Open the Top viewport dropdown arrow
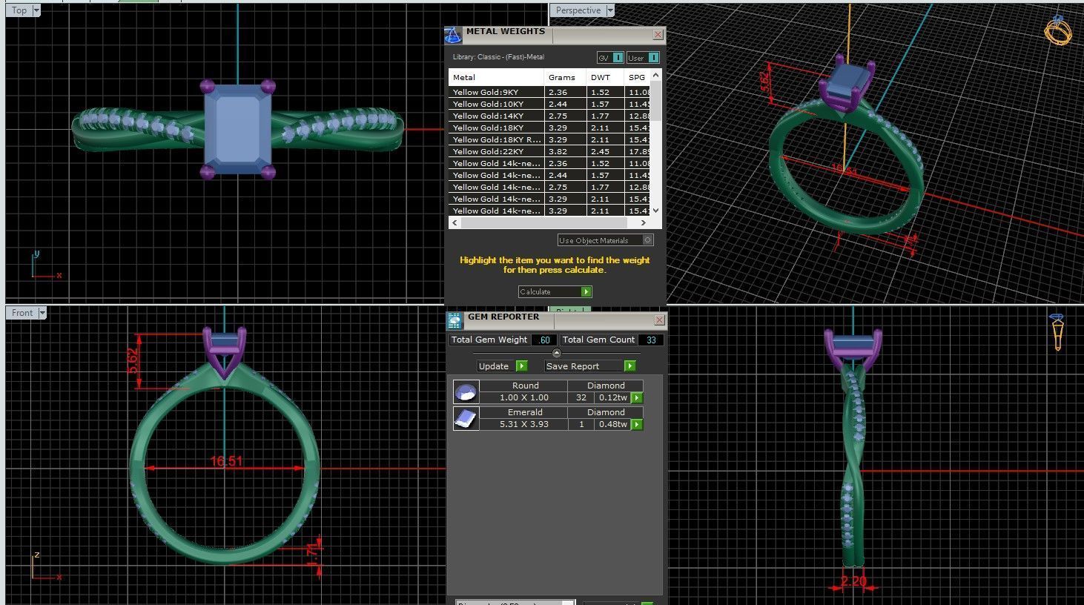The image size is (1084, 605). click(x=36, y=10)
